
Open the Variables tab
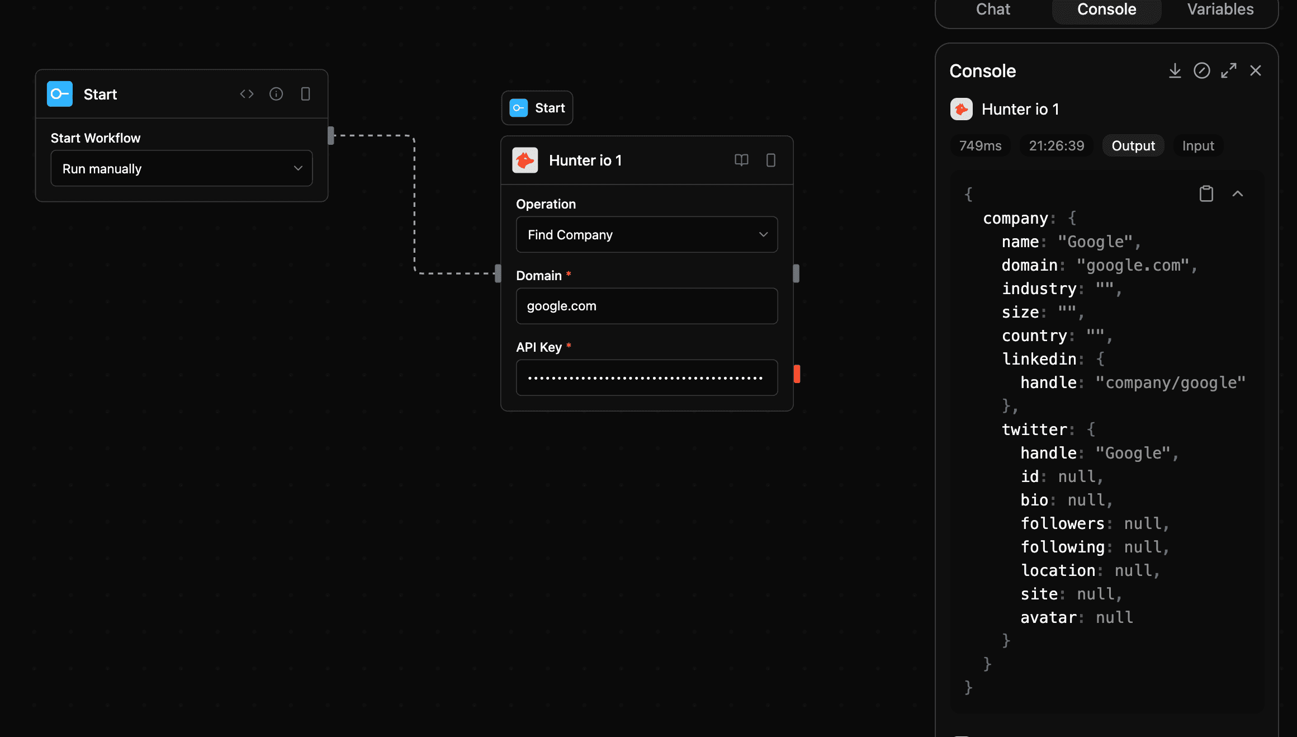(1220, 9)
